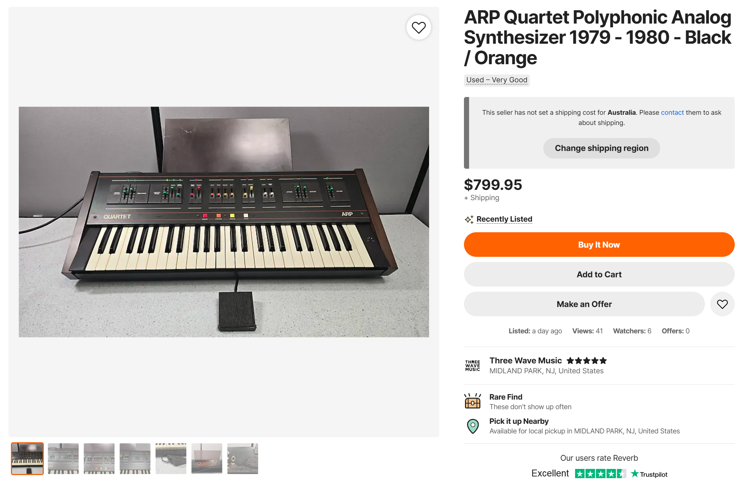Expand the Recently Listed label details
The image size is (745, 486).
pyautogui.click(x=504, y=219)
